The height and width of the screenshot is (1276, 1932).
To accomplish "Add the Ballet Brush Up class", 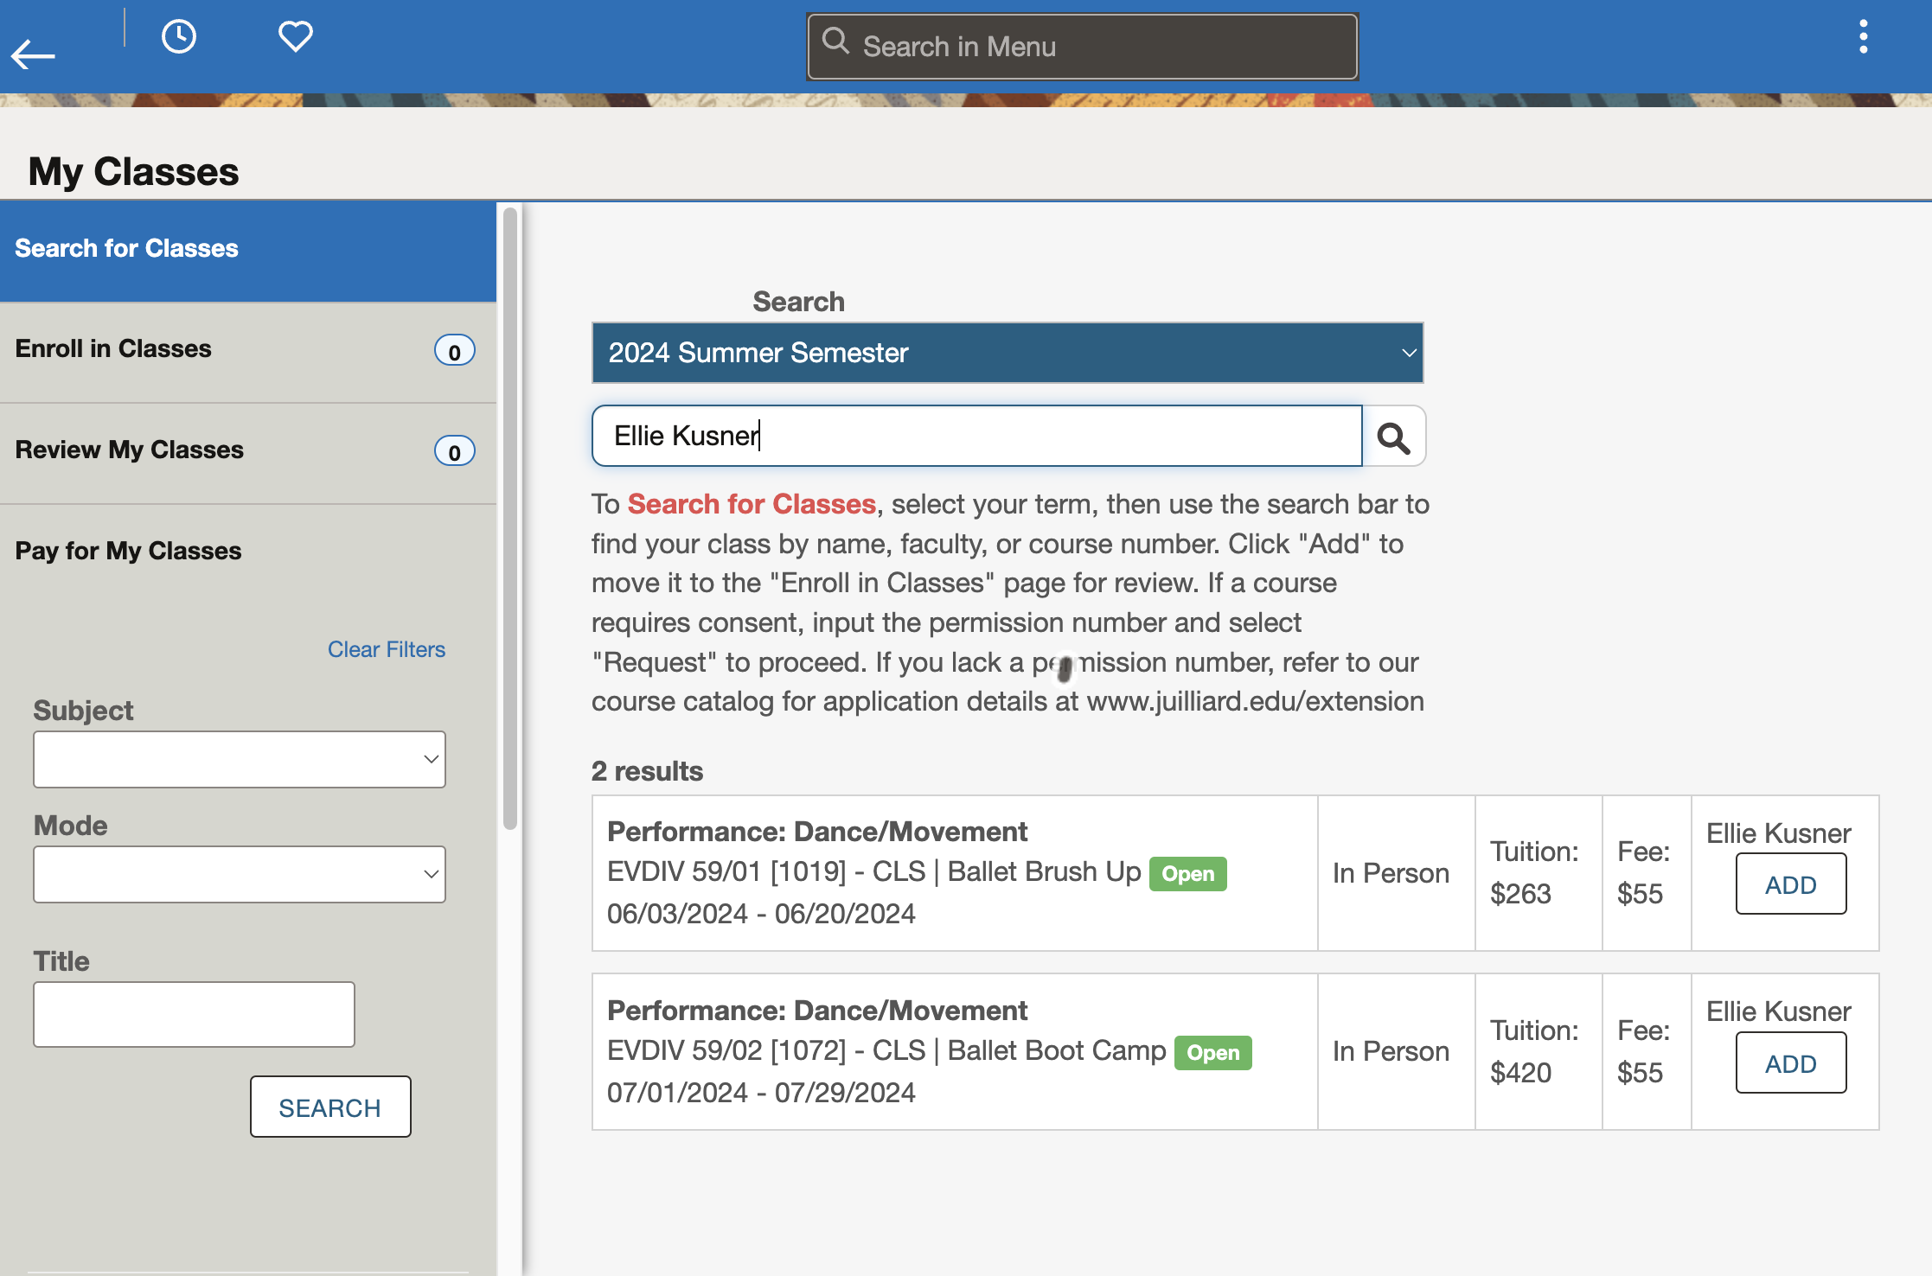I will [x=1791, y=884].
